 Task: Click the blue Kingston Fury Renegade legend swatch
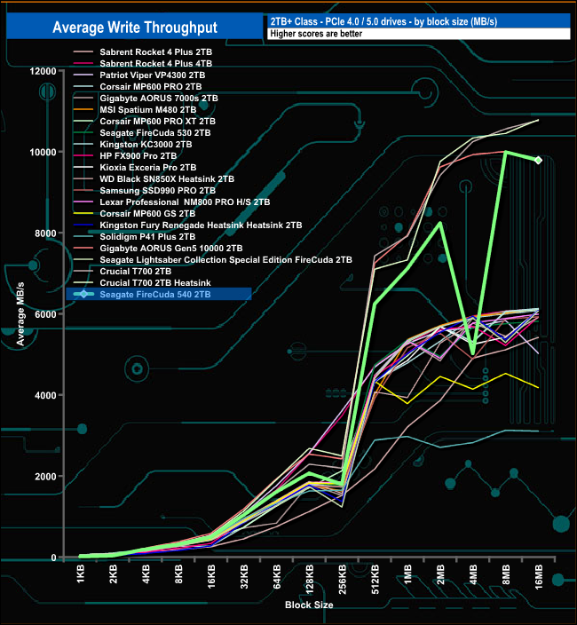[x=83, y=225]
